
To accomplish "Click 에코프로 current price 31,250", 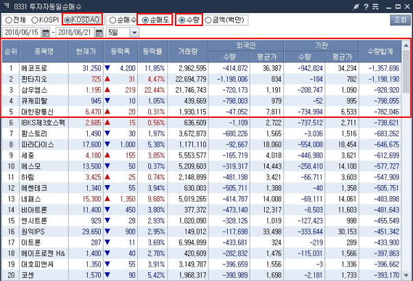I will [x=92, y=68].
